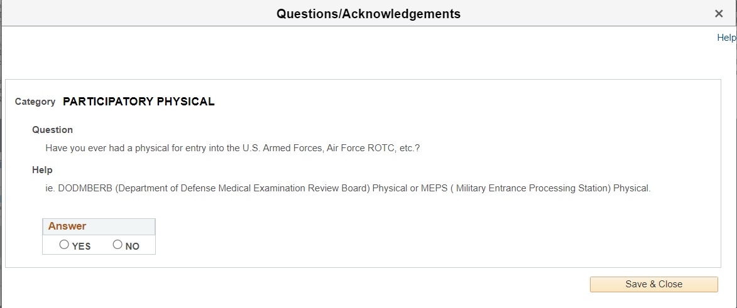Click the bold Help section heading
Image resolution: width=737 pixels, height=308 pixels.
43,170
